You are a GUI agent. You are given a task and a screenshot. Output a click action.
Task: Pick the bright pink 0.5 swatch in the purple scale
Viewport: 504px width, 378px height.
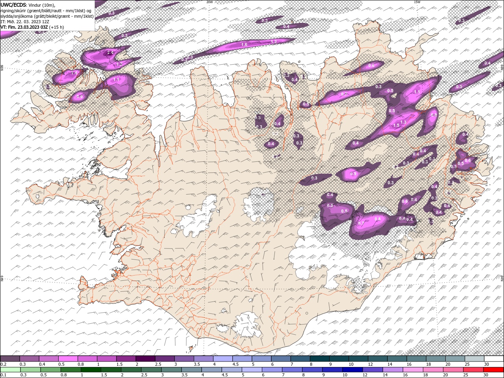pos(68,359)
